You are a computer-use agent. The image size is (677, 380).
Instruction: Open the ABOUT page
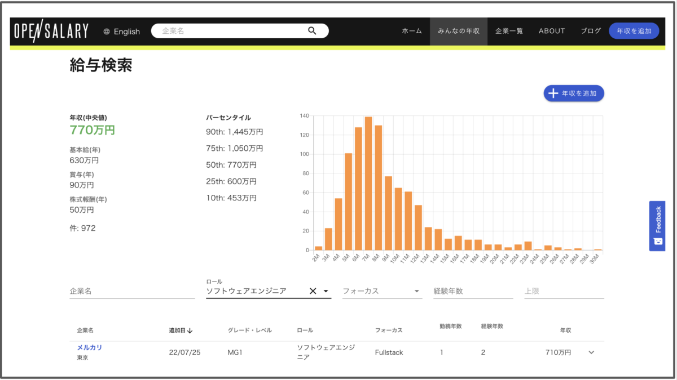coord(552,32)
